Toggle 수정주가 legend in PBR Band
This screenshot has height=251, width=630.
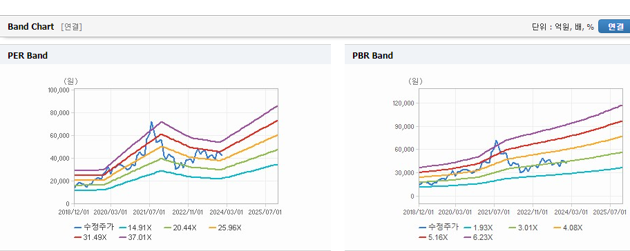[438, 228]
